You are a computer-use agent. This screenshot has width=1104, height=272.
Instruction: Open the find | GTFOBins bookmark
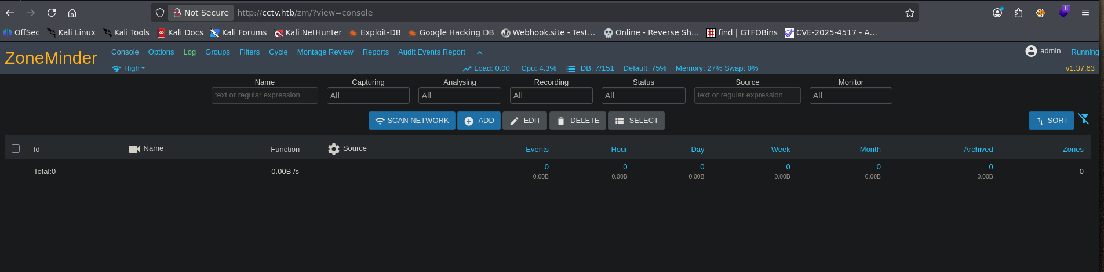[x=742, y=33]
